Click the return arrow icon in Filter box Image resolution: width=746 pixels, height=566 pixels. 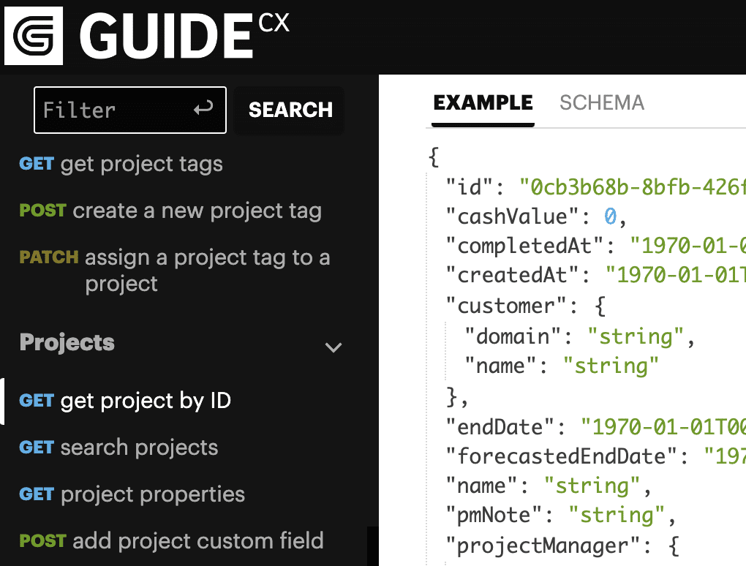click(x=203, y=110)
